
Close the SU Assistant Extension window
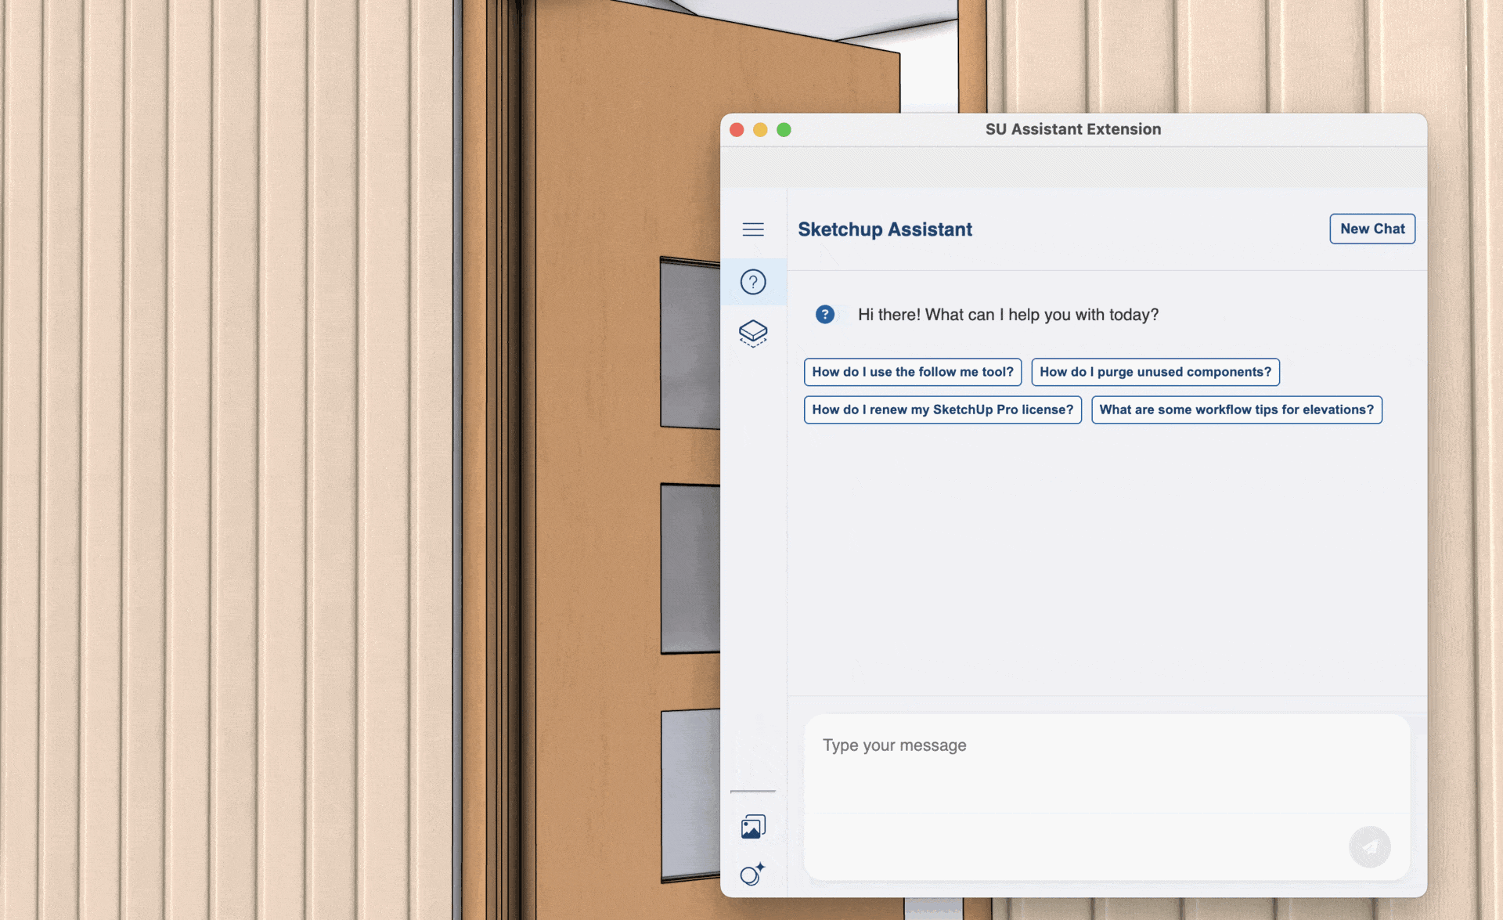[737, 130]
